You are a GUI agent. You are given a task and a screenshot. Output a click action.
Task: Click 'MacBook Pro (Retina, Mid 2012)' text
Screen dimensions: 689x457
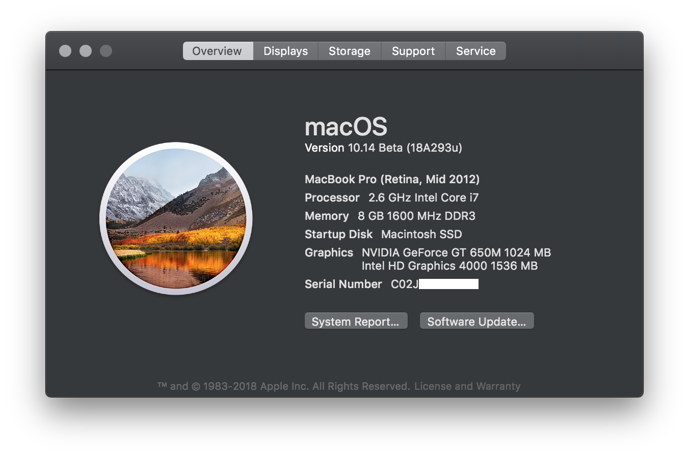pyautogui.click(x=392, y=179)
